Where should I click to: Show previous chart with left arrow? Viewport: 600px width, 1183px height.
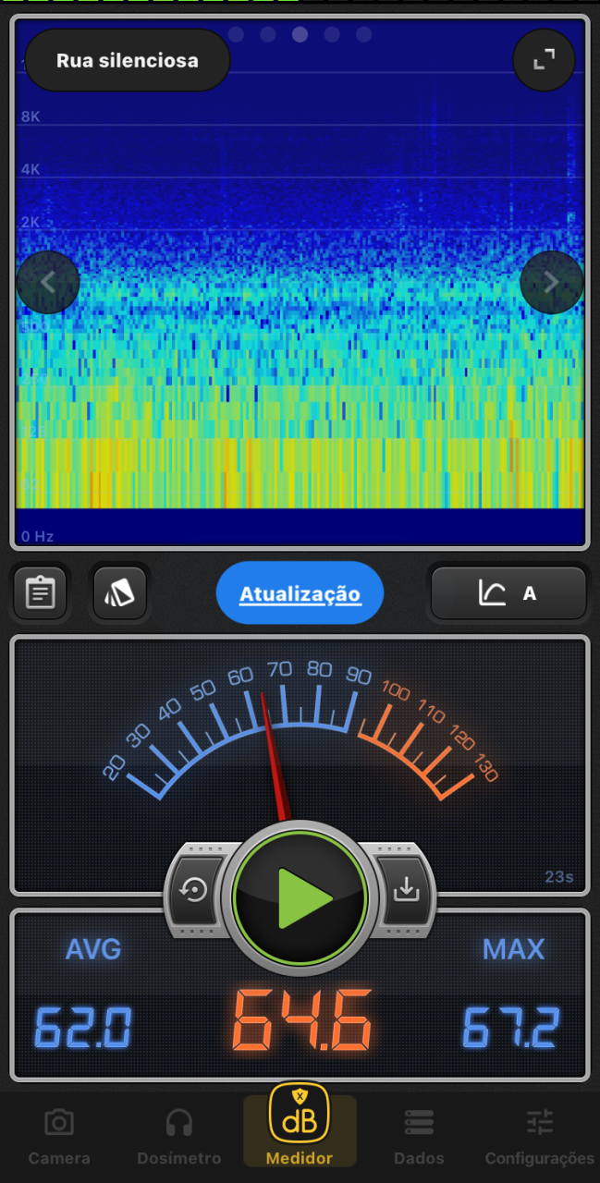tap(48, 282)
